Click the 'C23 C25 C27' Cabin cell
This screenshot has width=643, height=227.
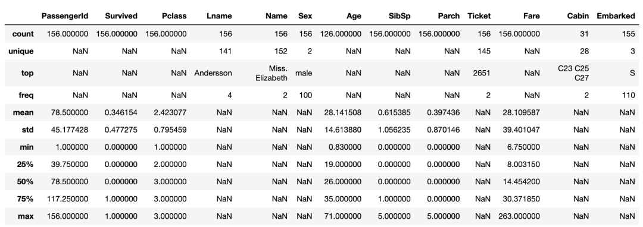click(x=573, y=73)
